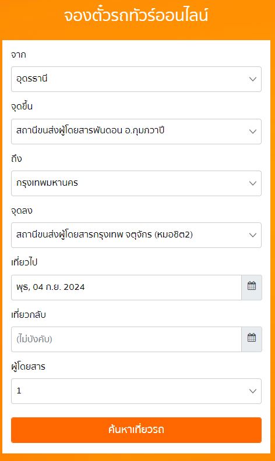Click the chevron arrow in the ผู้โดยสาร field

point(253,391)
